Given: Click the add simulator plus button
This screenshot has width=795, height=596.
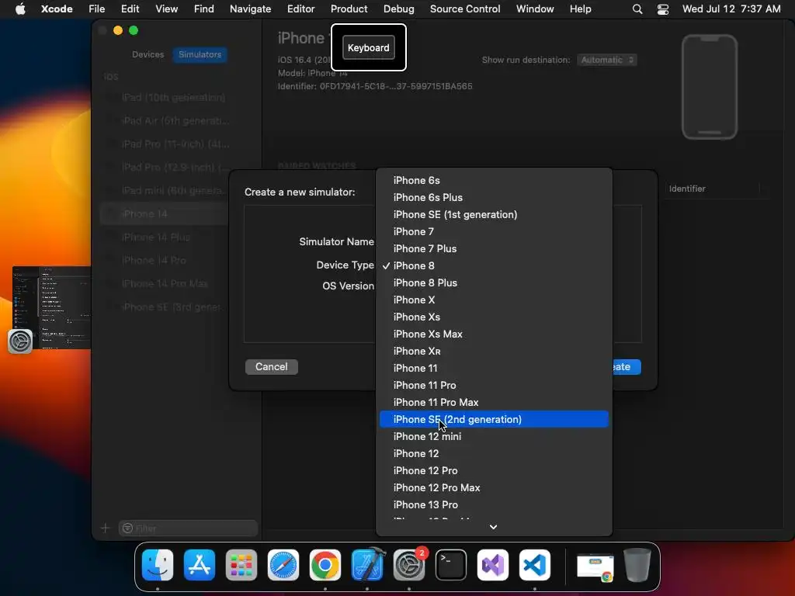Looking at the screenshot, I should coord(105,528).
